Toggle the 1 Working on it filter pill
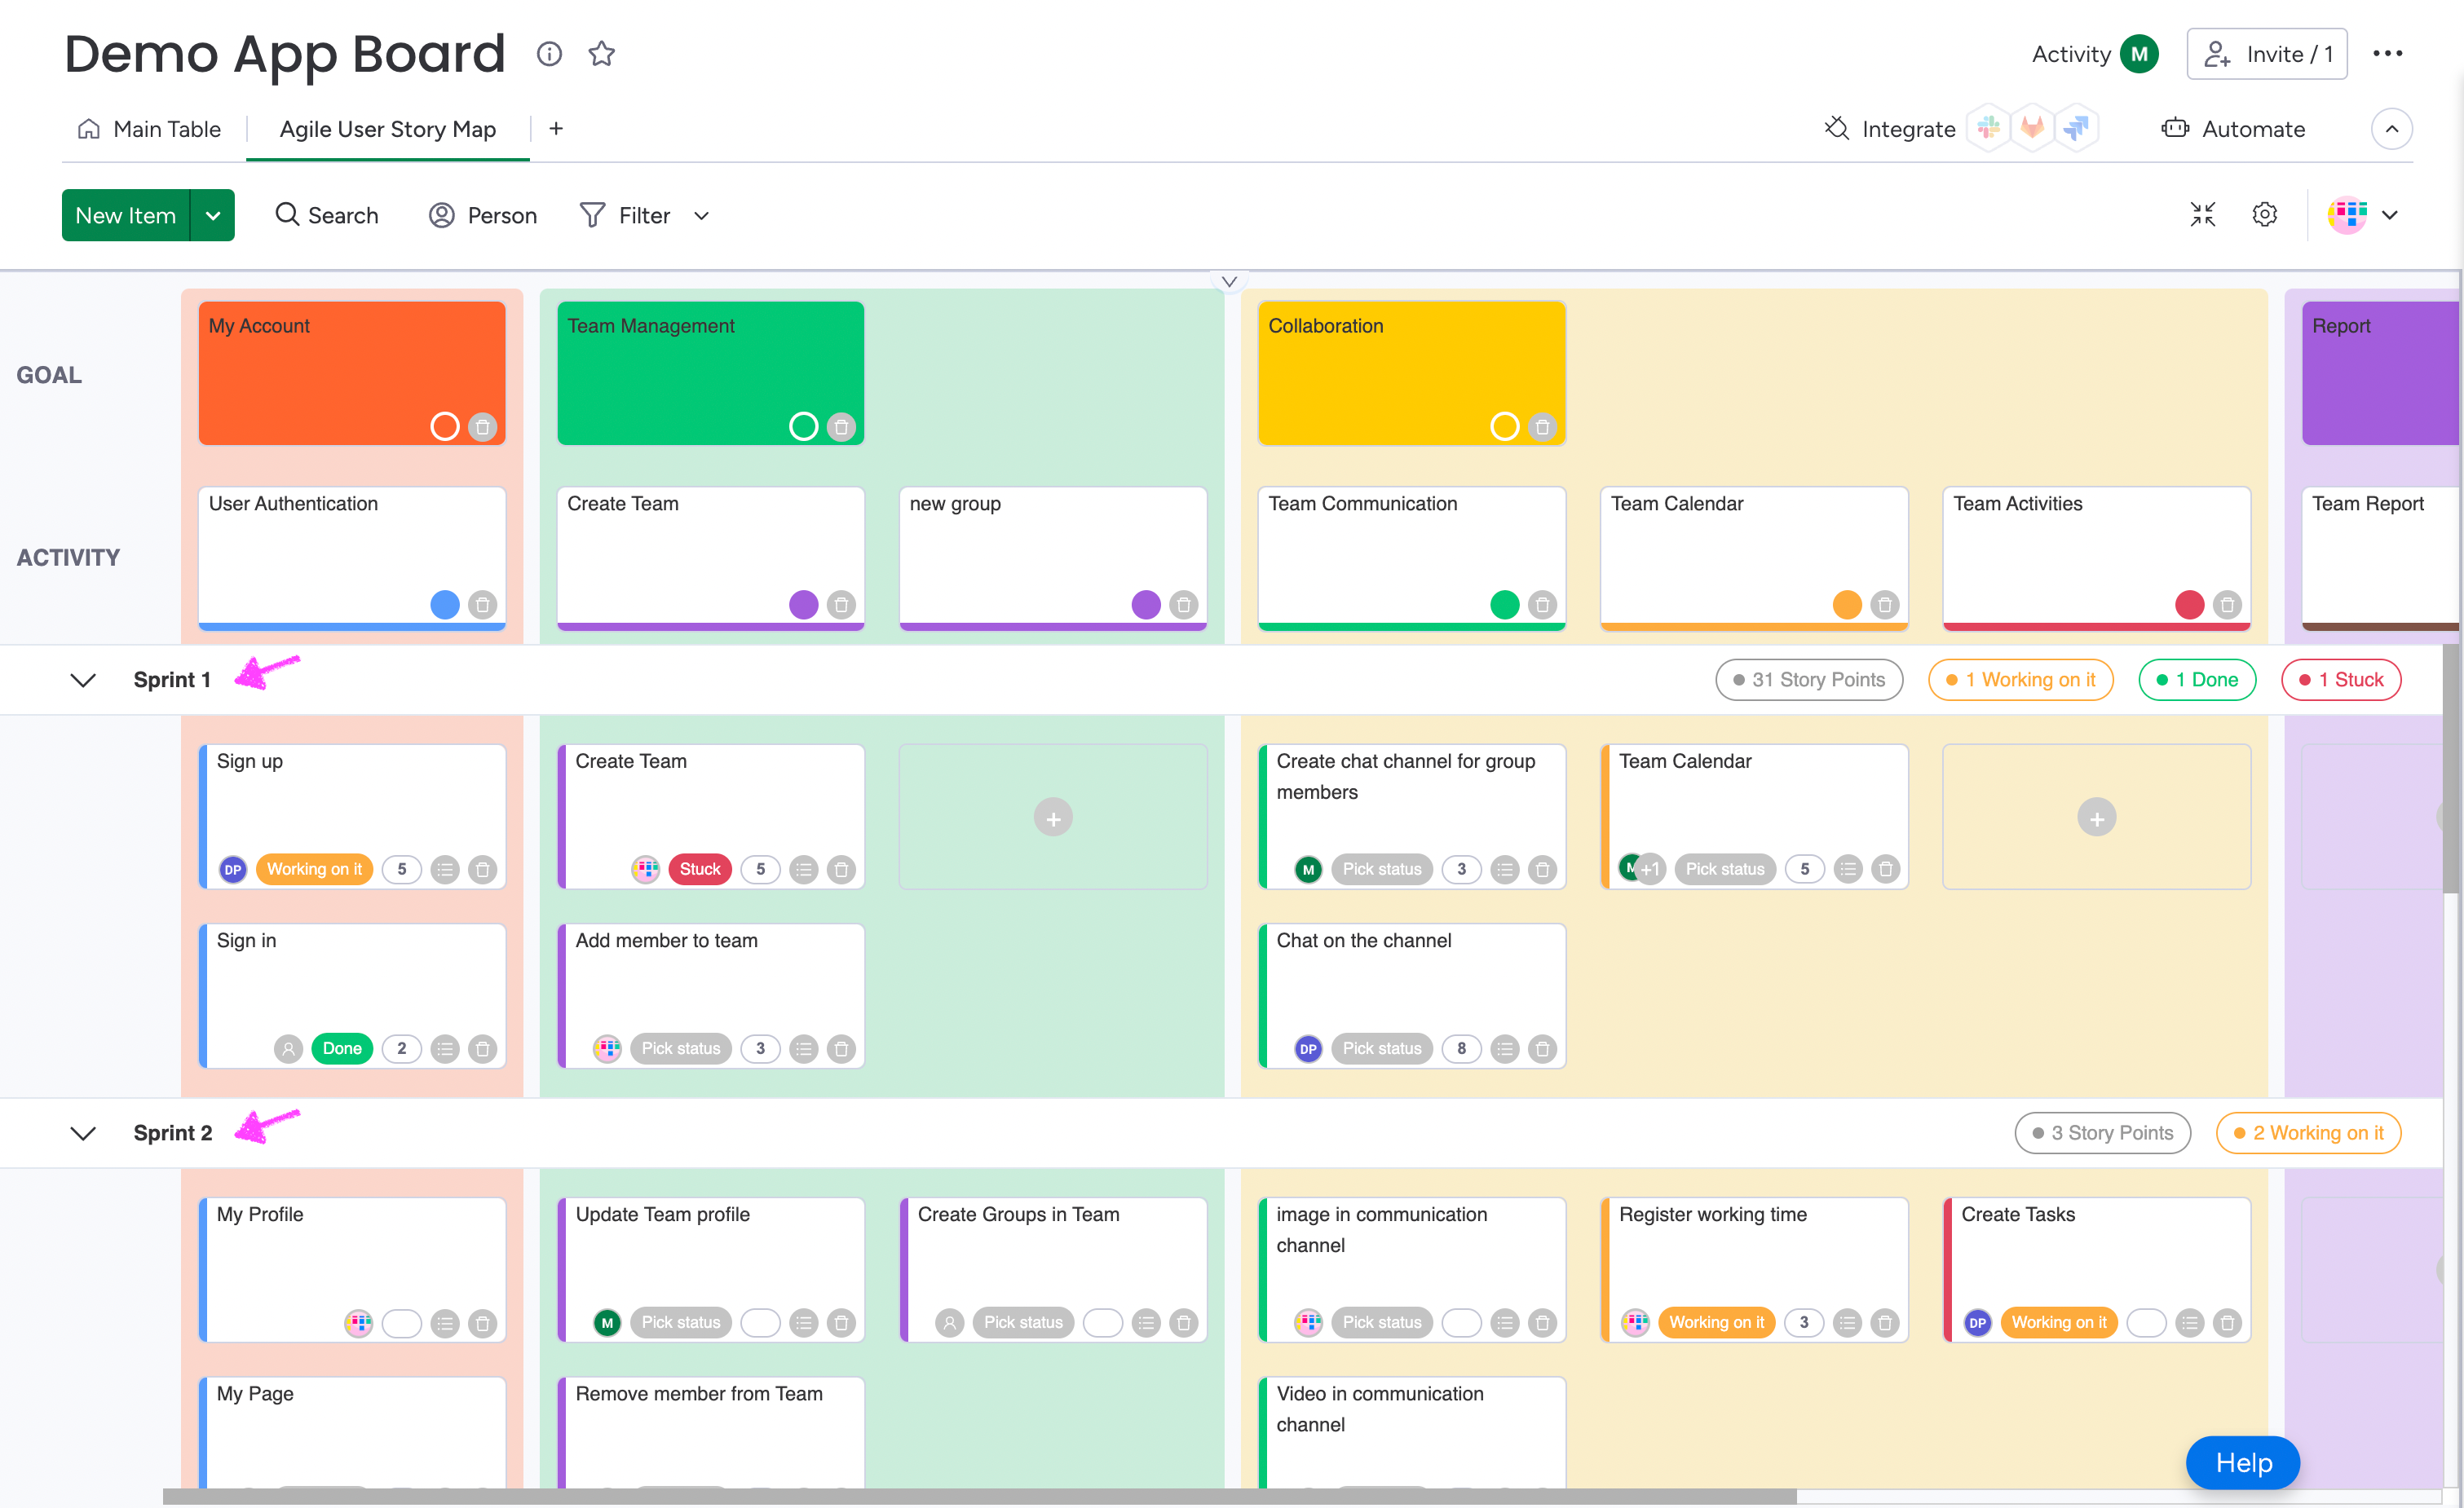Image resolution: width=2464 pixels, height=1508 pixels. [x=2020, y=680]
